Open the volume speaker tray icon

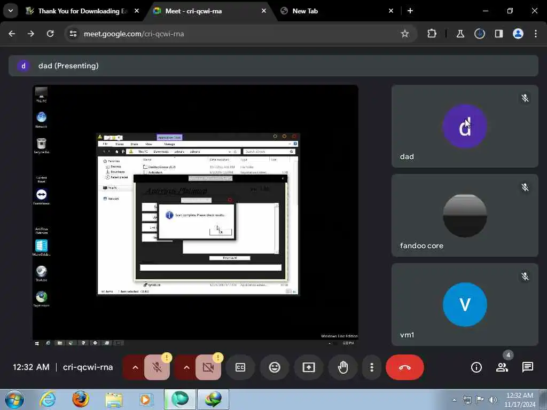coord(493,400)
